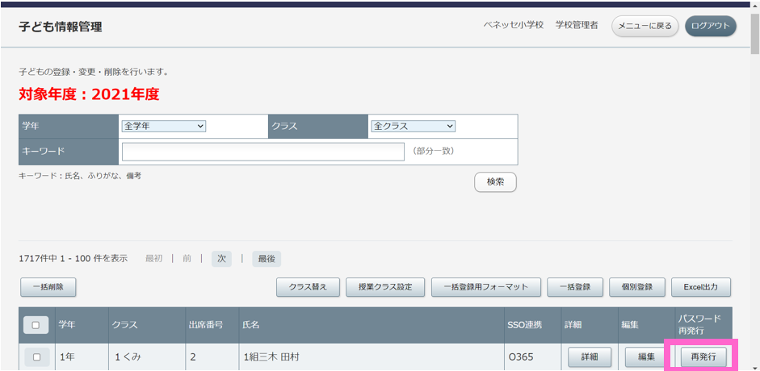Click the 個別登録 button
The width and height of the screenshot is (760, 371).
[637, 287]
